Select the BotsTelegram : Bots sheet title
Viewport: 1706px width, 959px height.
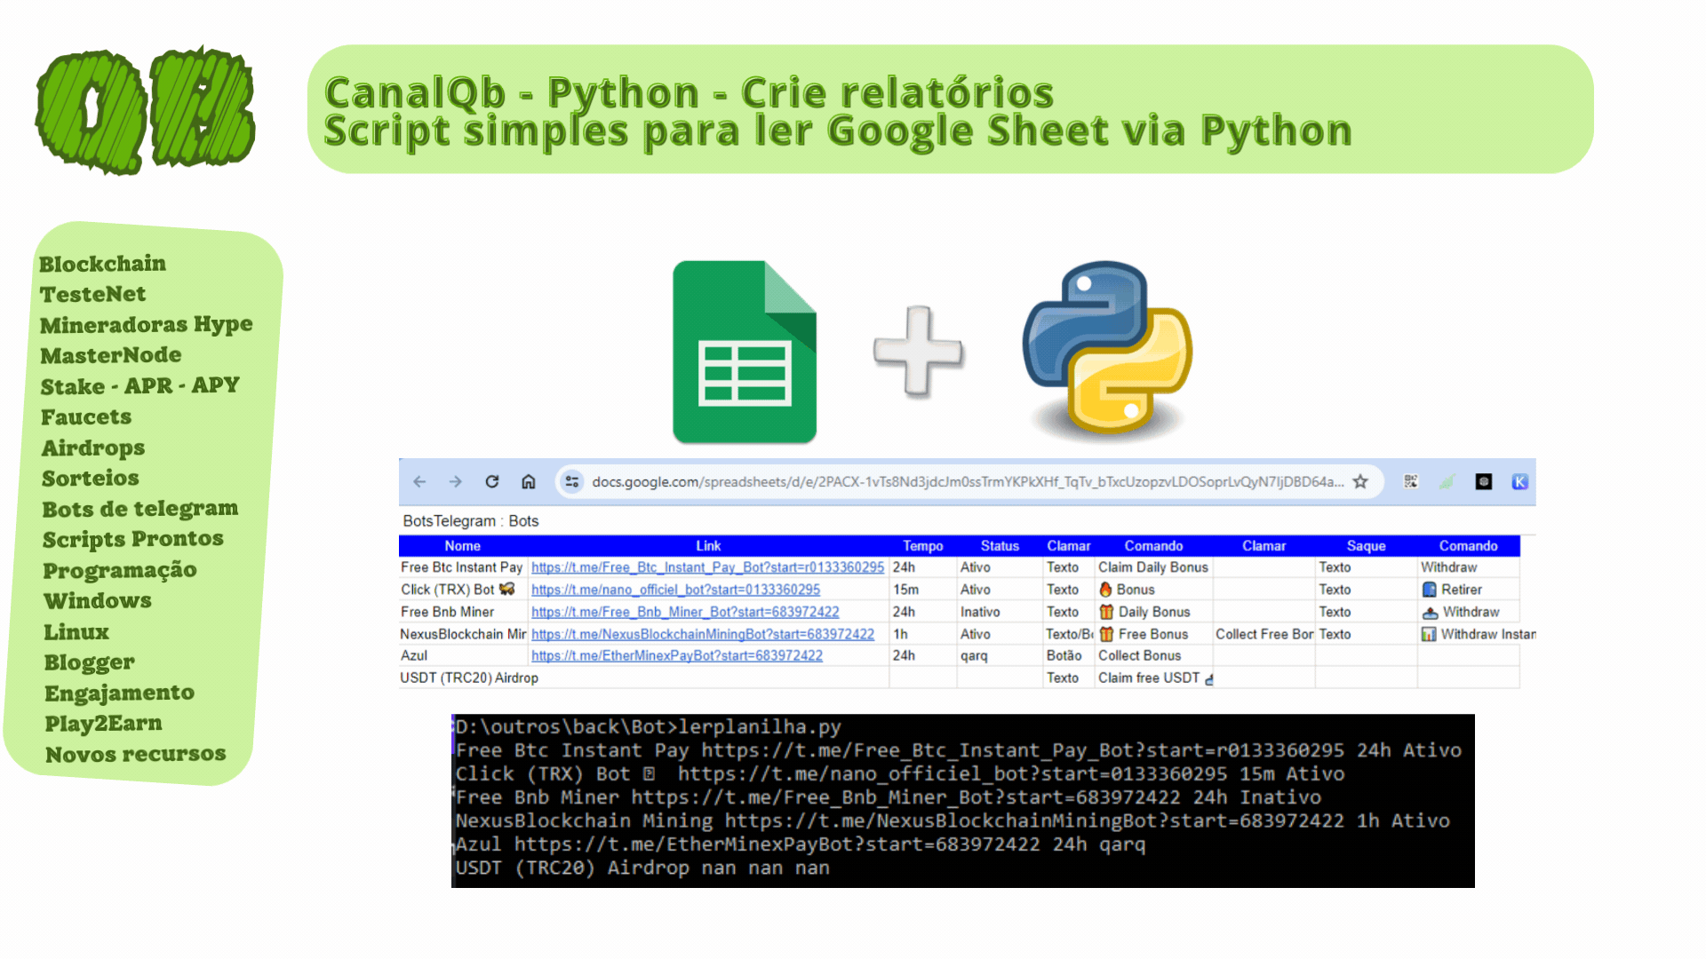[471, 521]
